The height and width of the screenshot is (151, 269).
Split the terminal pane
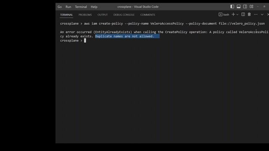pos(243,14)
